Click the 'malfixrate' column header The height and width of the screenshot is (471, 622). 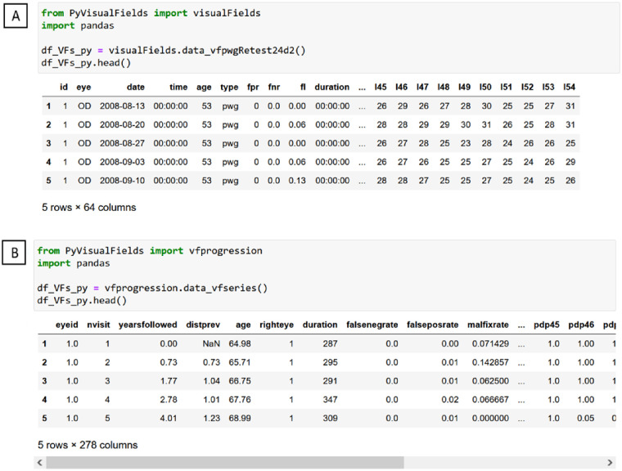pyautogui.click(x=488, y=325)
